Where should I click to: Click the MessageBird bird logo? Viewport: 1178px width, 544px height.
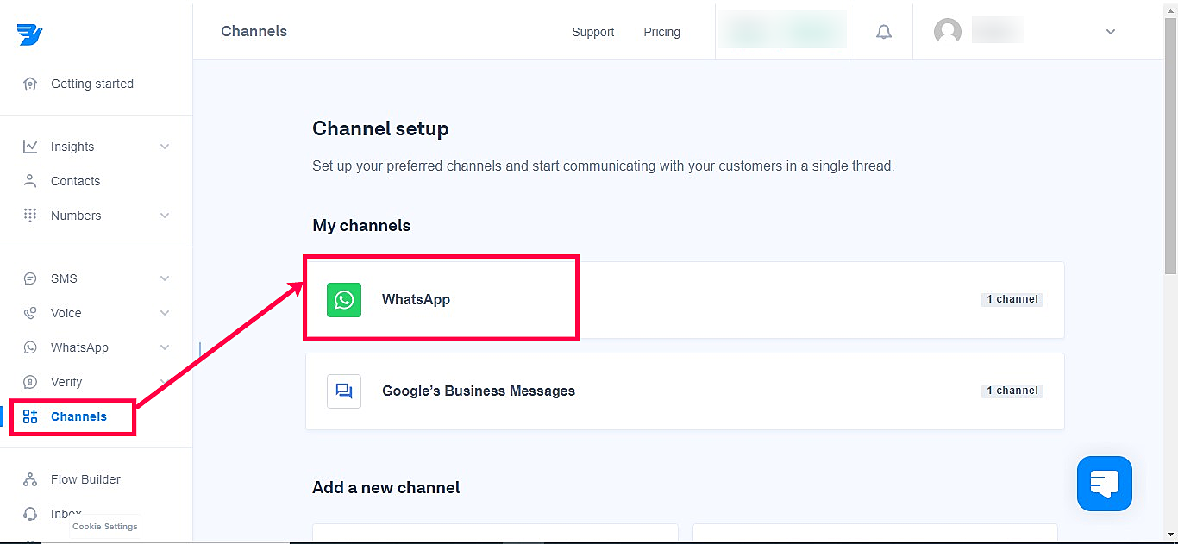pyautogui.click(x=29, y=34)
